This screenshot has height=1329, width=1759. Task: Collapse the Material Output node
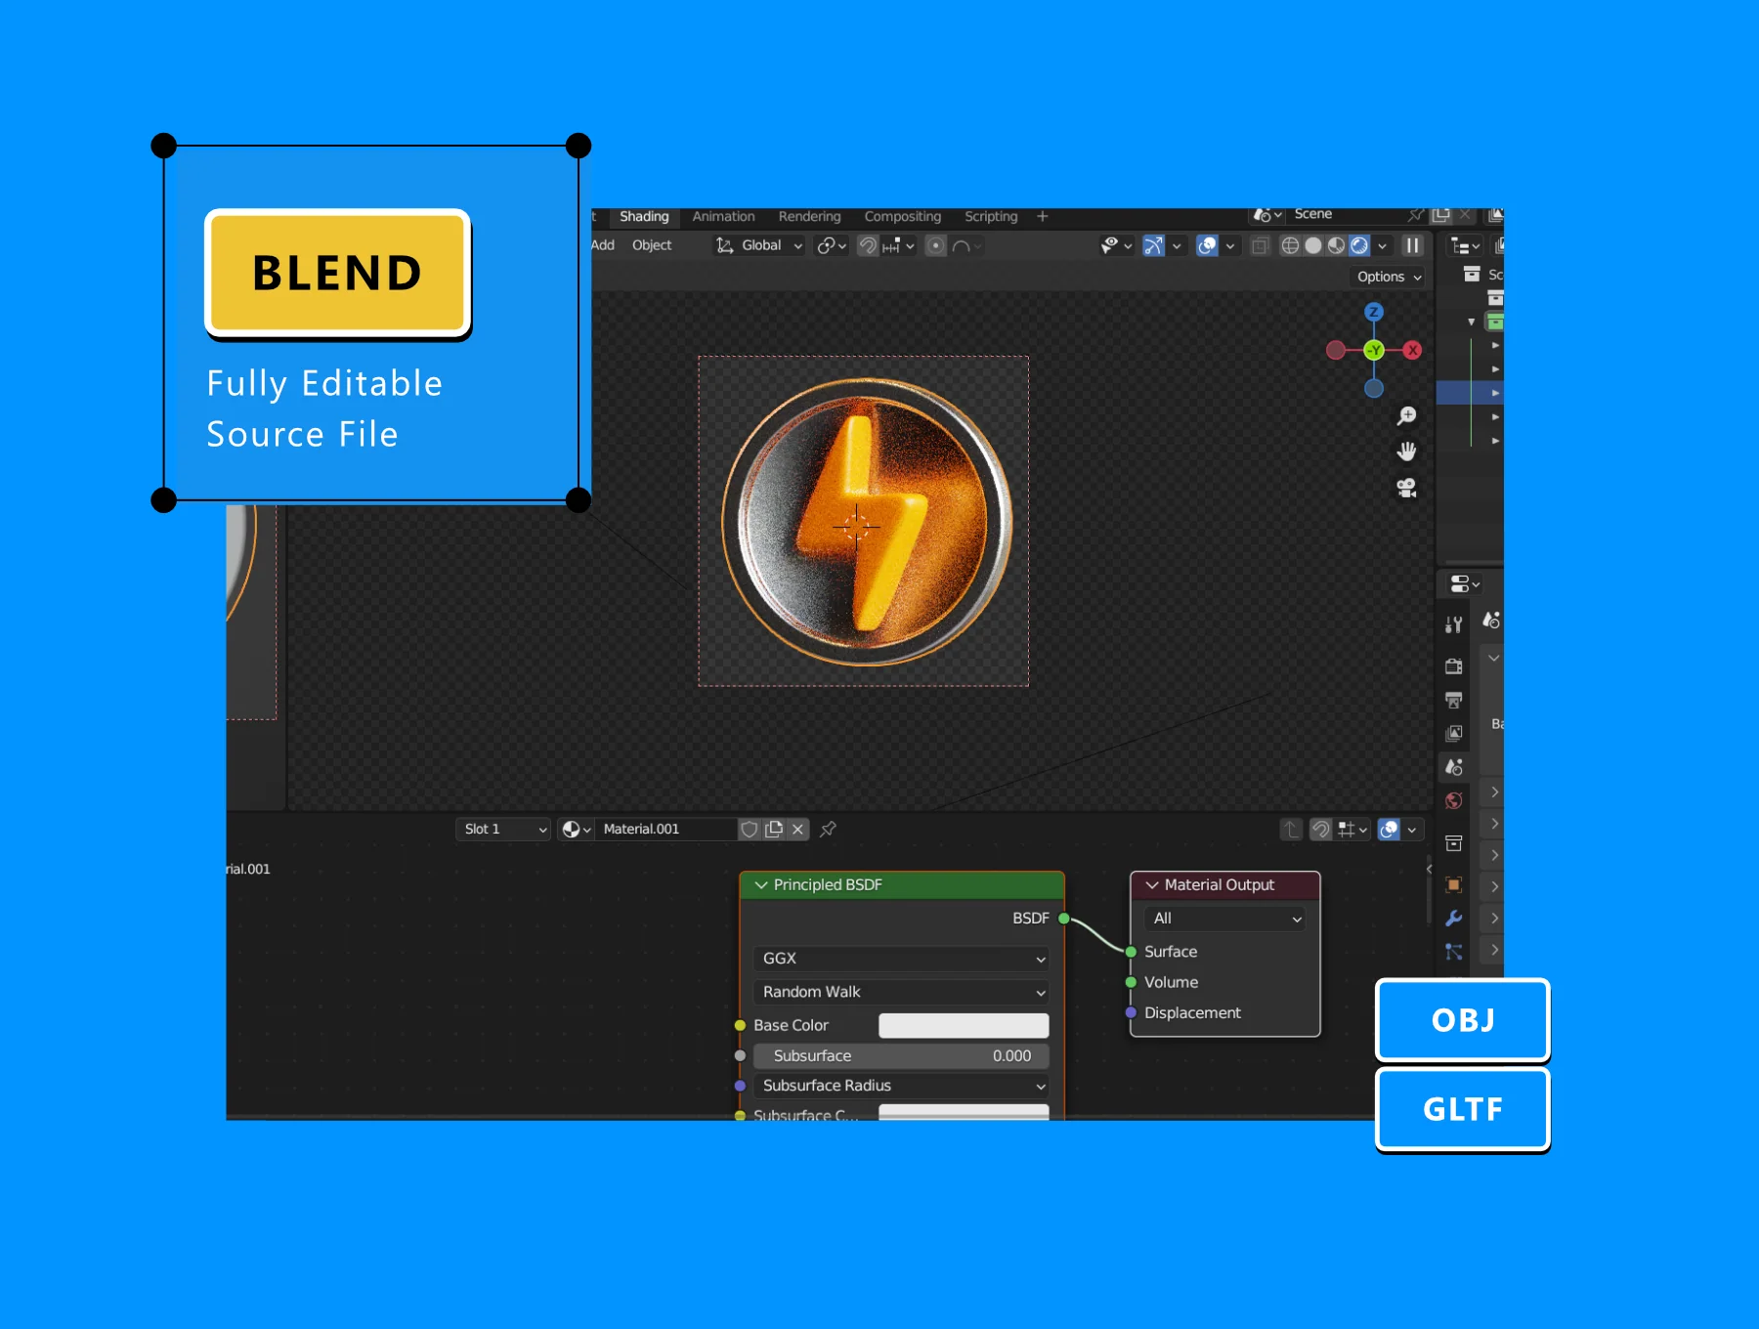coord(1152,884)
